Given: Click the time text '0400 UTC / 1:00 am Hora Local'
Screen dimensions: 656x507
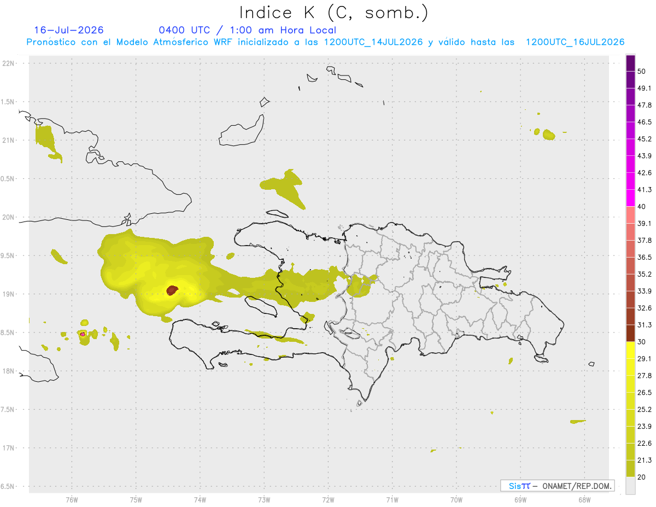Looking at the screenshot, I should (x=247, y=30).
